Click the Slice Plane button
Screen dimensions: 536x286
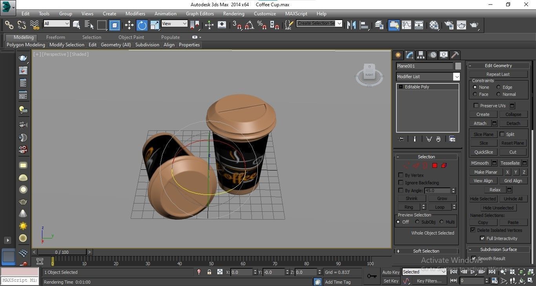(483, 134)
